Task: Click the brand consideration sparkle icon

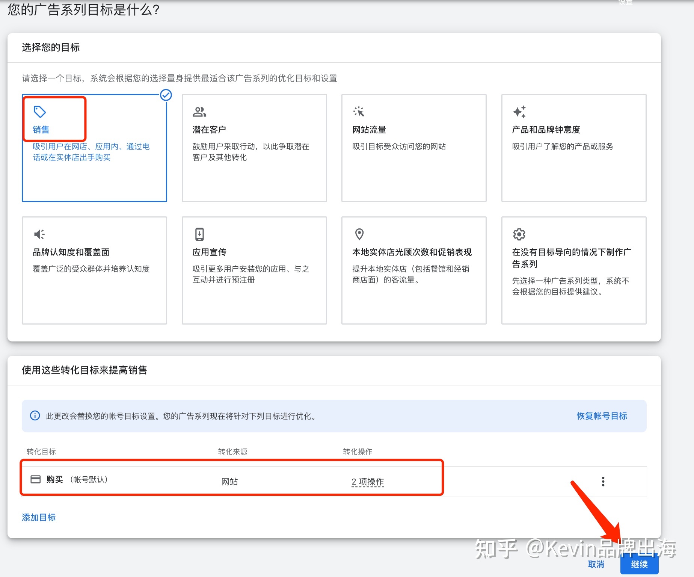Action: [519, 112]
